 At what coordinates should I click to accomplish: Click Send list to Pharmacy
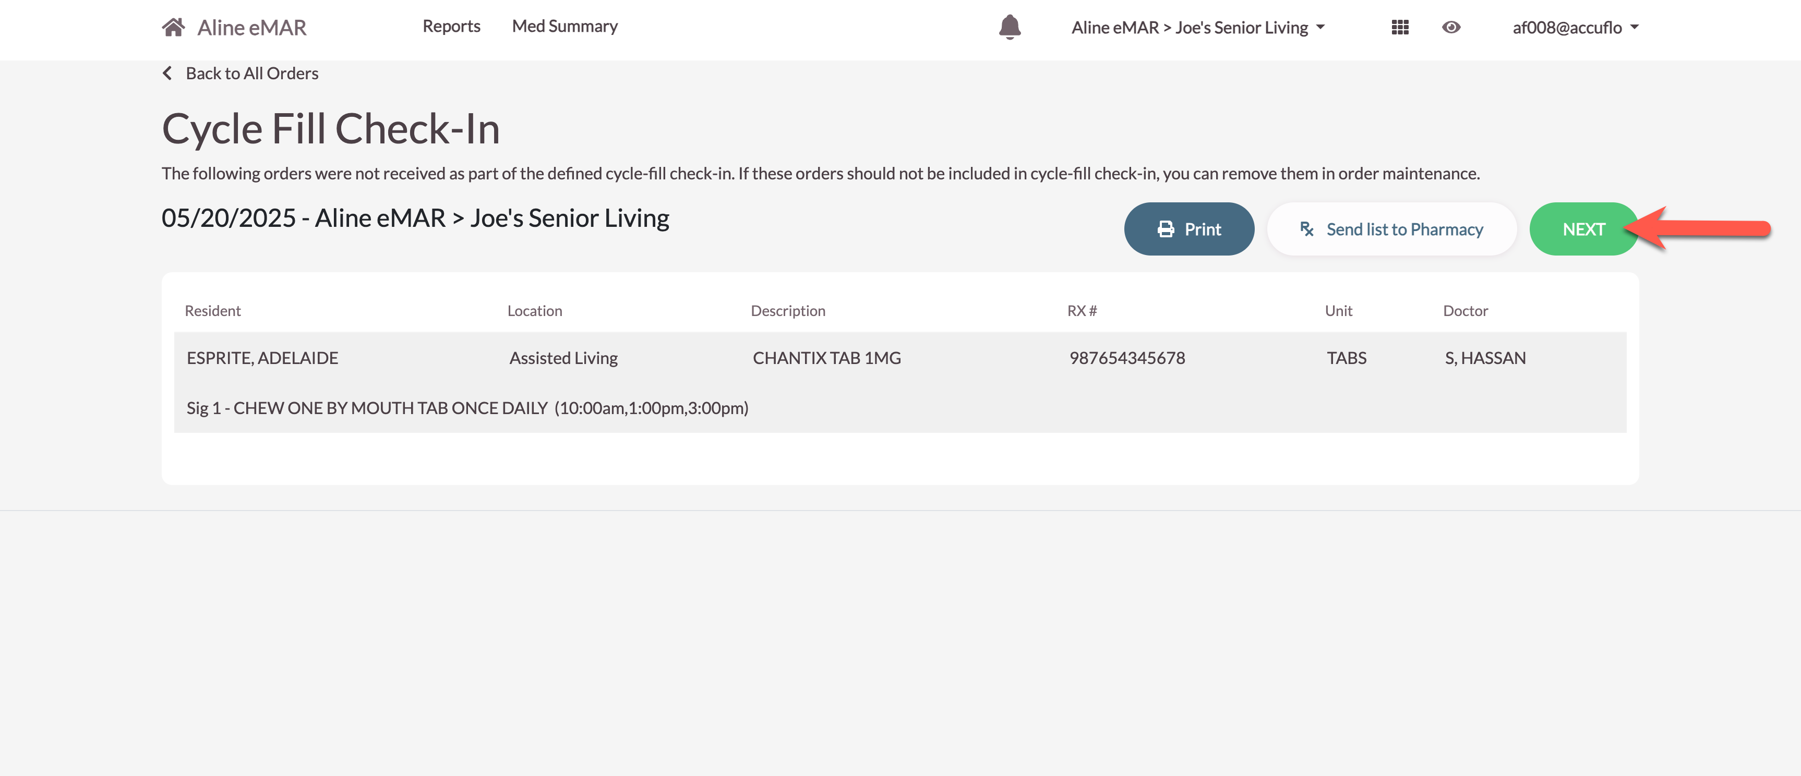[x=1404, y=229]
